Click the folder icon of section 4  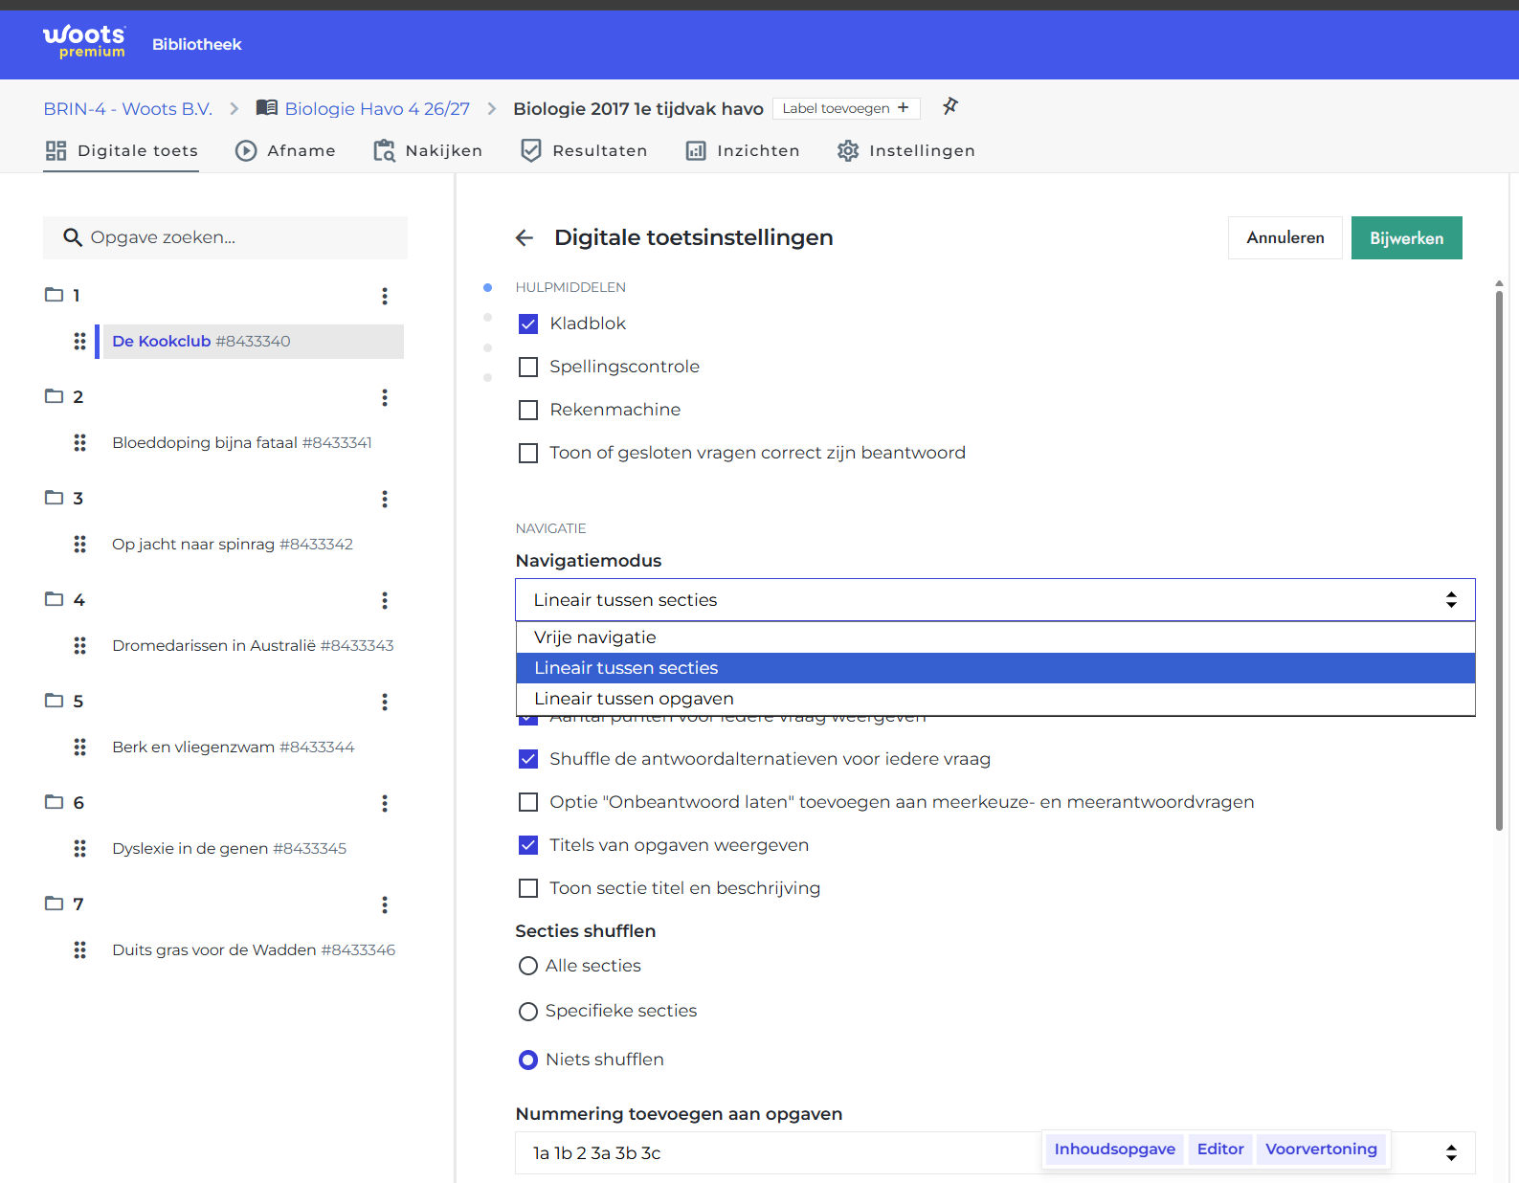54,599
